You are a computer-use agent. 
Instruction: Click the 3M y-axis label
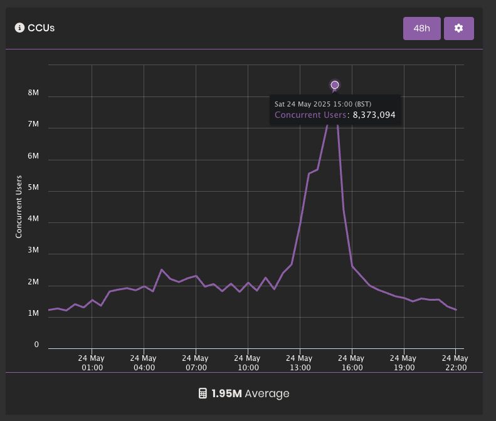[33, 250]
